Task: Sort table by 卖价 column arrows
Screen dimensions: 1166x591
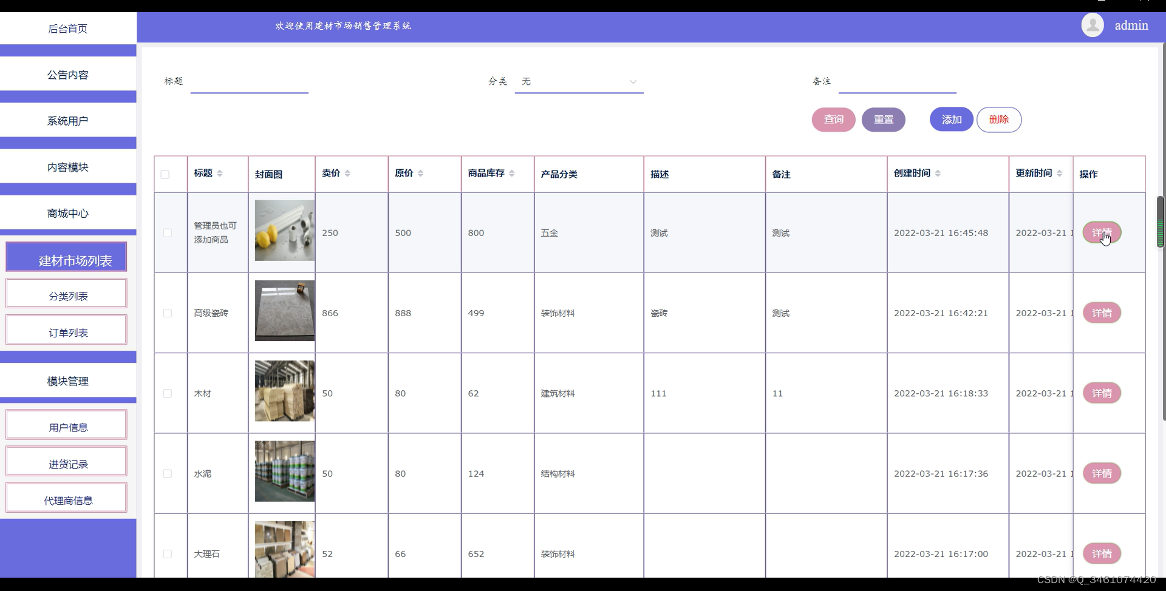Action: tap(347, 174)
